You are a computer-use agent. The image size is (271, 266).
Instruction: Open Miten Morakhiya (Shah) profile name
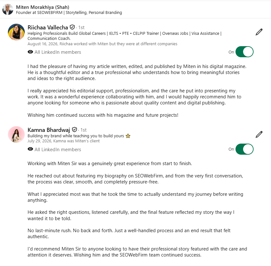coord(42,7)
